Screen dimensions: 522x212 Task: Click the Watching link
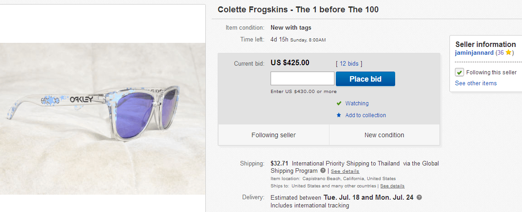coord(357,103)
